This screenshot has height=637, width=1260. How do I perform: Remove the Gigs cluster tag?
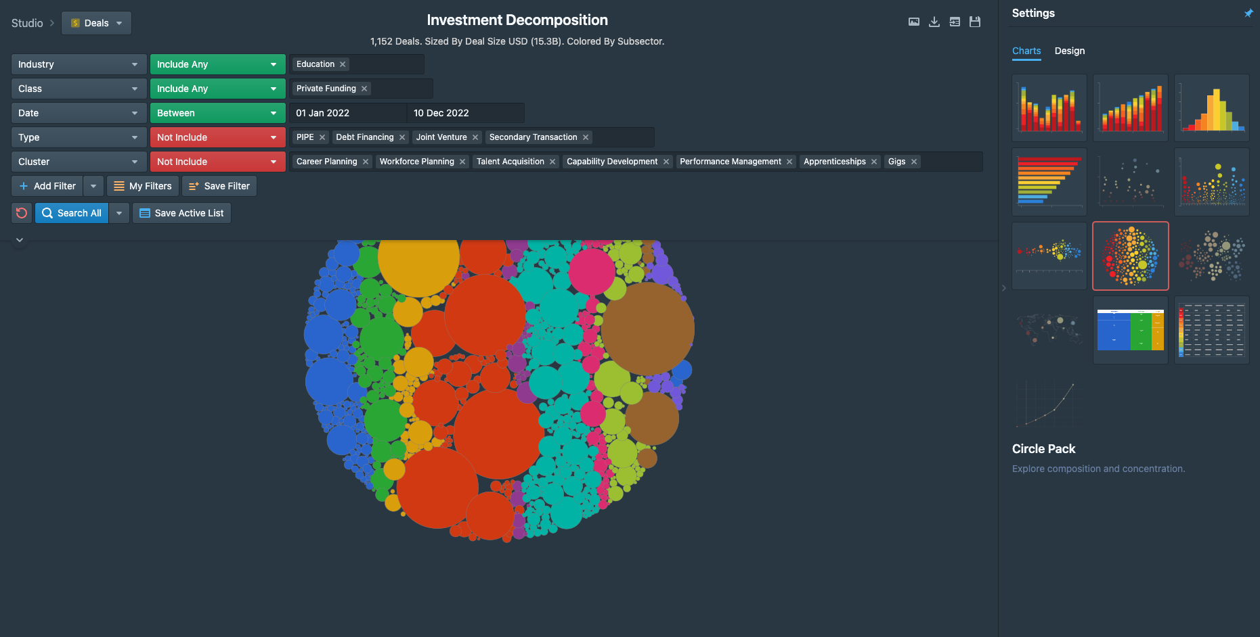pos(913,161)
